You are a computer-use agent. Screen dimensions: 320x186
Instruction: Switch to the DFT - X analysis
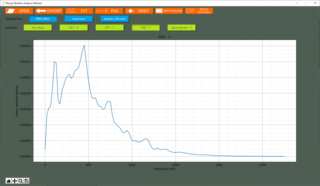pyautogui.click(x=74, y=27)
